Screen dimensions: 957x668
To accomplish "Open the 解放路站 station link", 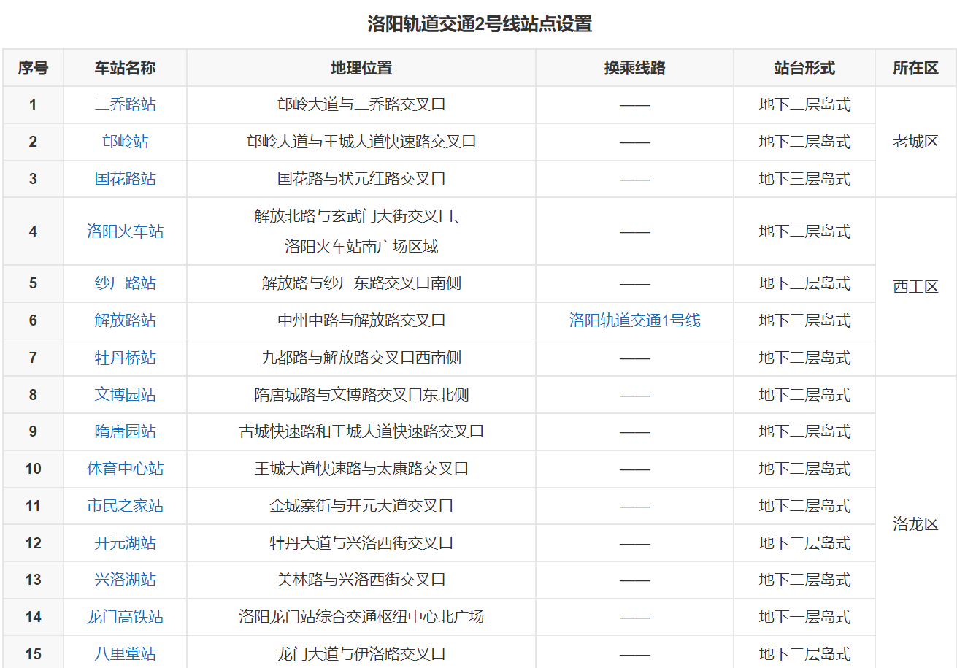I will [125, 320].
